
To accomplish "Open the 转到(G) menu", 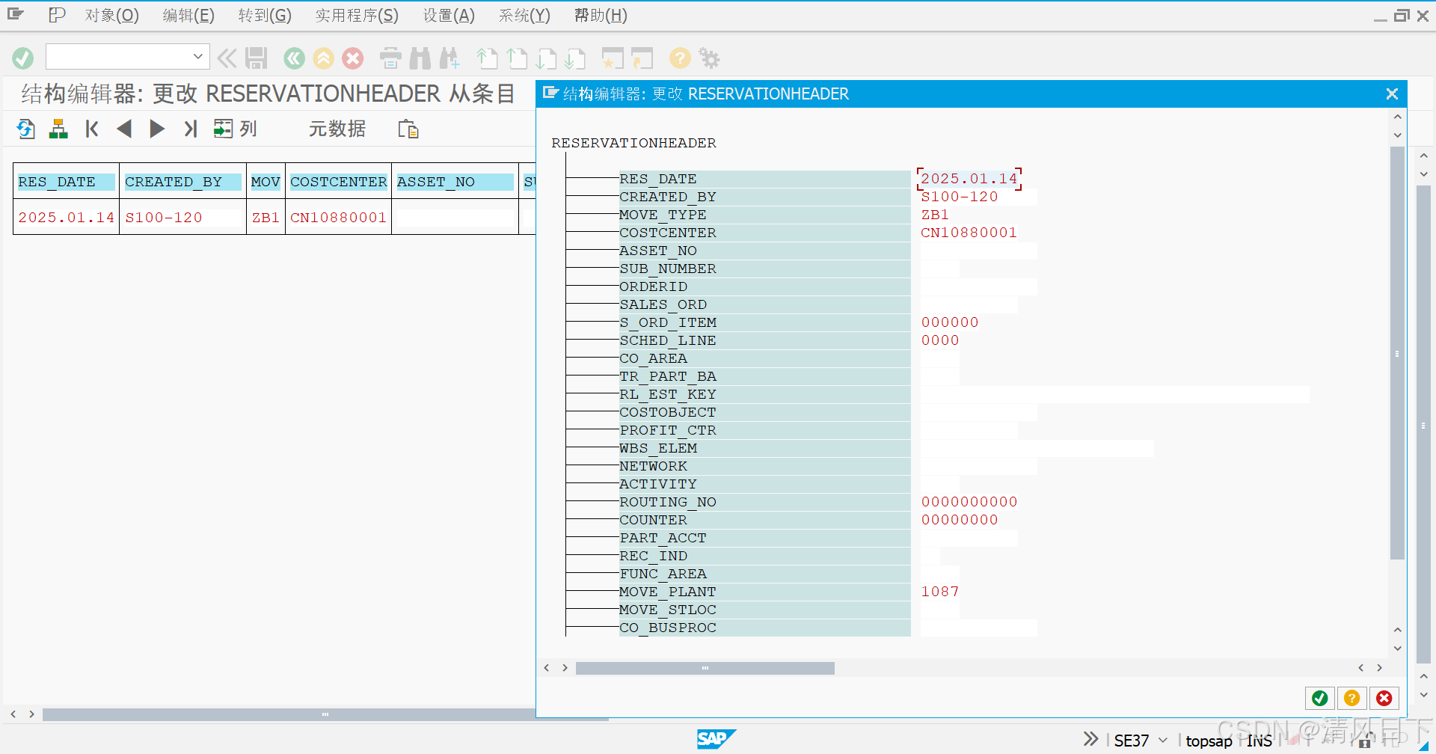I will click(264, 15).
